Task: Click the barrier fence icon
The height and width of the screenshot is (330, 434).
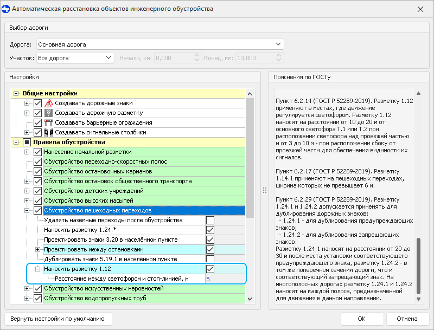Action: [x=48, y=122]
